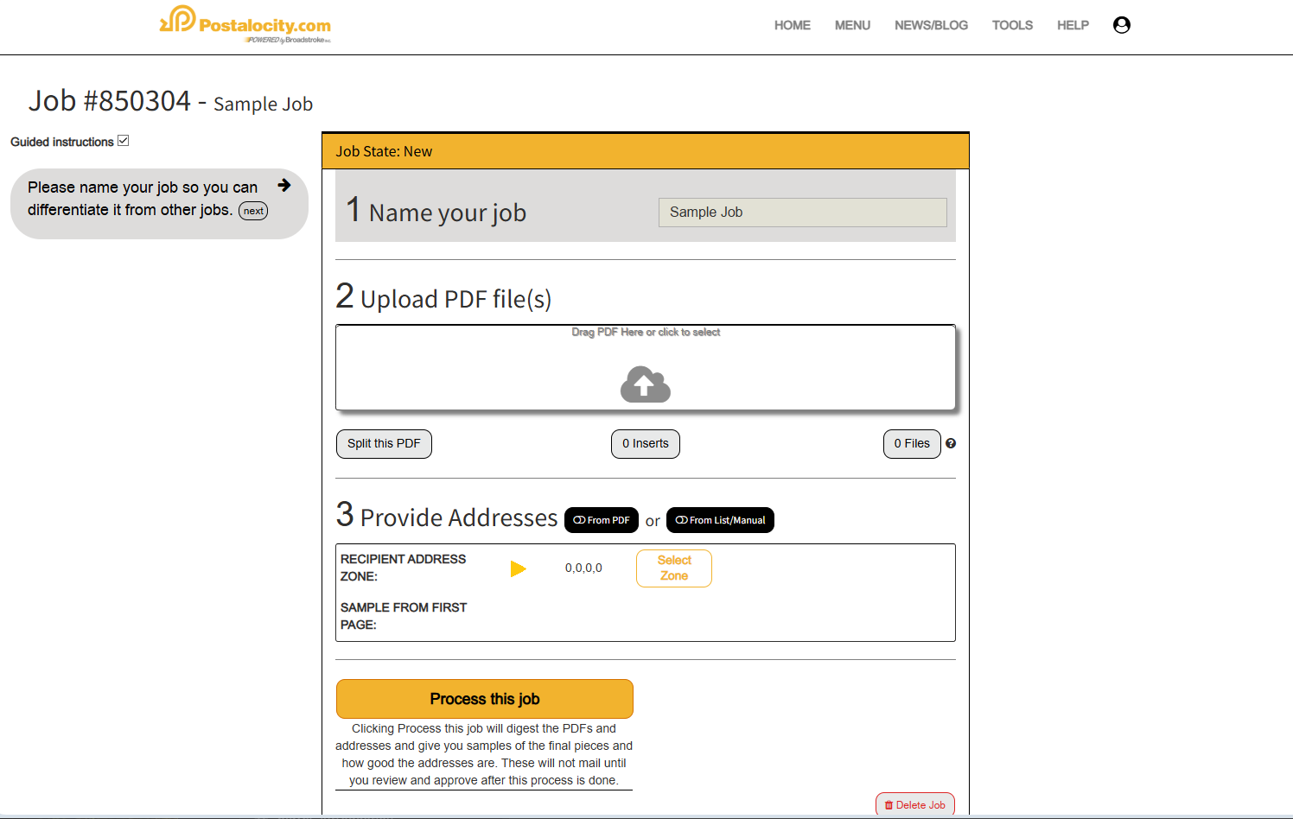The image size is (1293, 819).
Task: Open the HELP menu
Action: (x=1073, y=25)
